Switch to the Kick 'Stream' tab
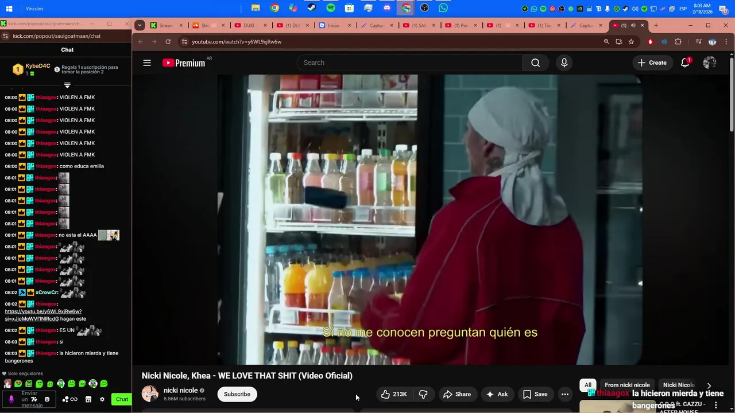 click(167, 25)
